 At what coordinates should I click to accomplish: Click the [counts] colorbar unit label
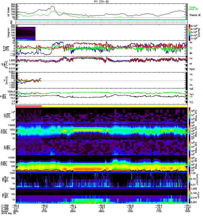[x=199, y=33]
